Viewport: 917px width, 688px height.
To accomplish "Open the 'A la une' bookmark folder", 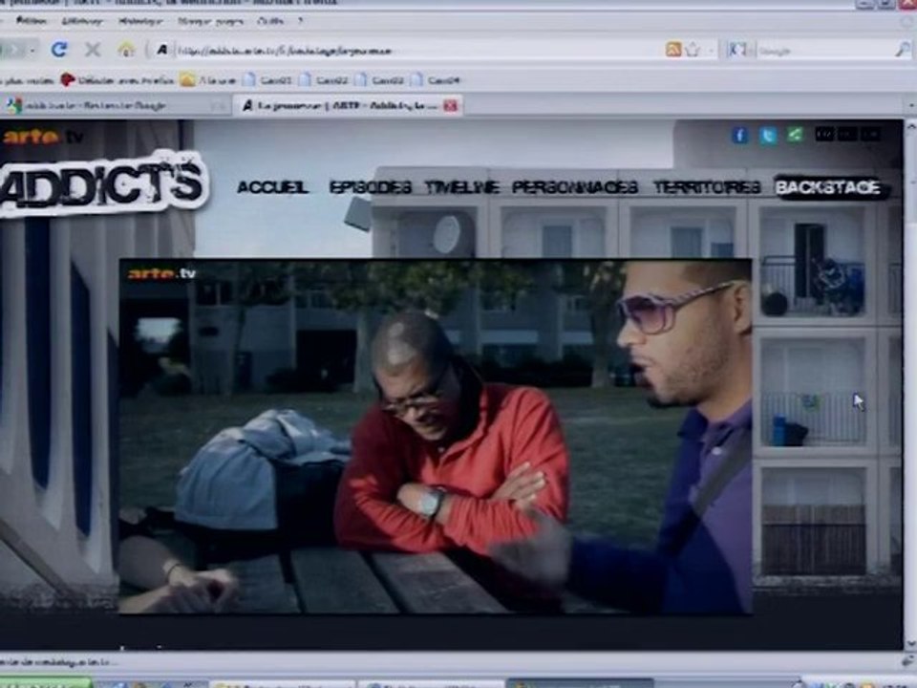I will tap(207, 79).
